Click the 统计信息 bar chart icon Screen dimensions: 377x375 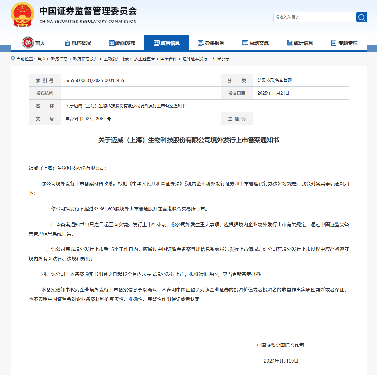click(290, 43)
